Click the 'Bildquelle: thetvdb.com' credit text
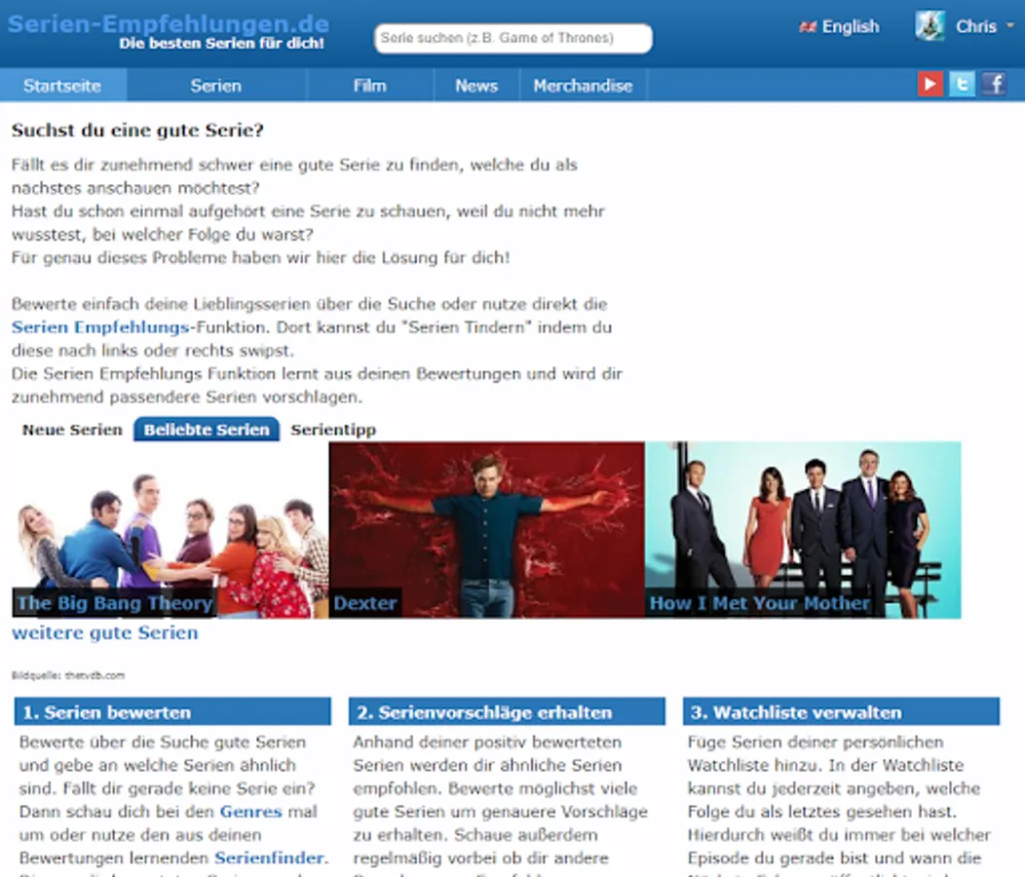This screenshot has height=877, width=1025. [68, 675]
